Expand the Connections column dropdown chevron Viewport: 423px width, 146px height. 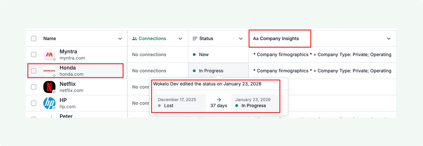[180, 38]
